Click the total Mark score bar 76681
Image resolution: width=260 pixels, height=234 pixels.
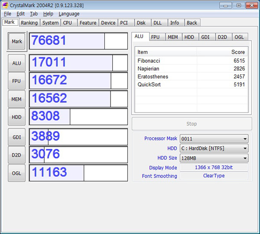78,41
